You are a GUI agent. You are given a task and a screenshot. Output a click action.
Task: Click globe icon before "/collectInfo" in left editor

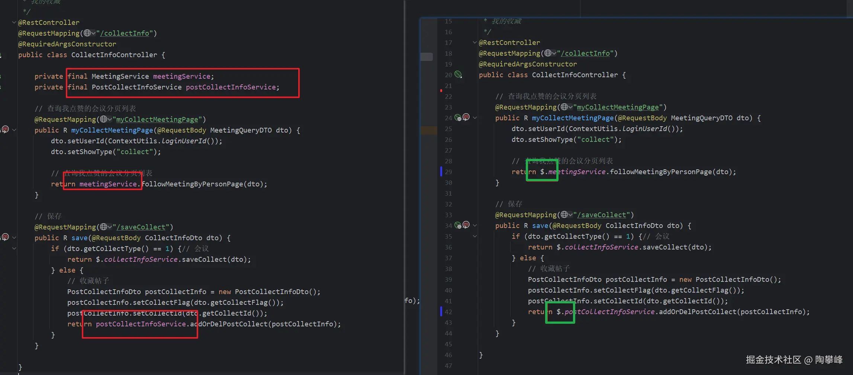87,33
